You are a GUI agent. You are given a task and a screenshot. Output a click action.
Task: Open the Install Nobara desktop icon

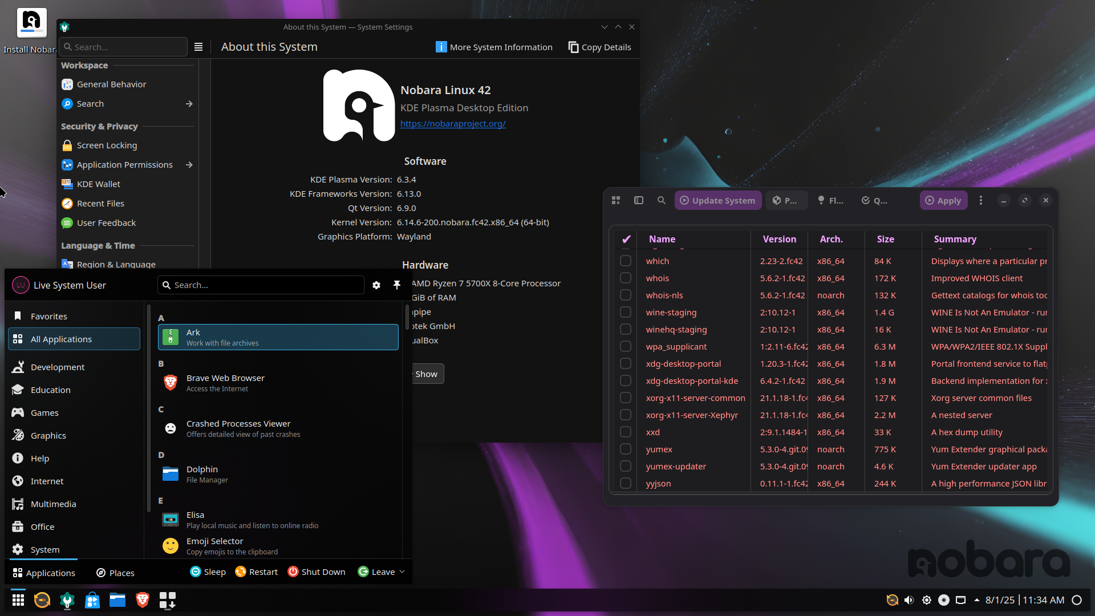(x=31, y=31)
